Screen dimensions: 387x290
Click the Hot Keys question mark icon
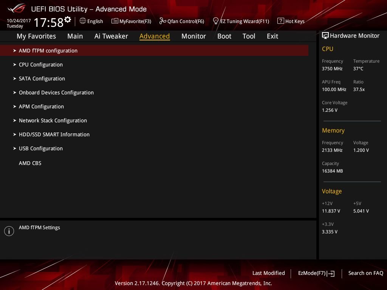click(x=281, y=21)
